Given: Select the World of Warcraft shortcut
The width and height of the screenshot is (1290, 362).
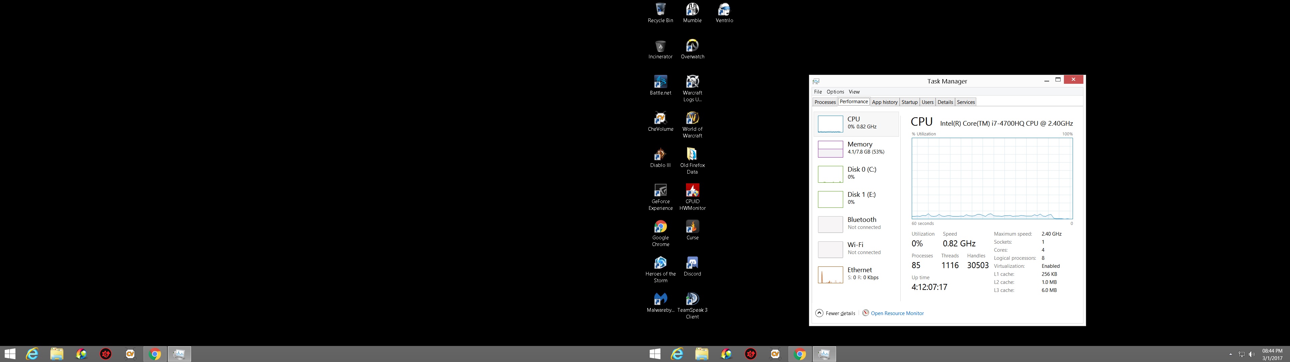Looking at the screenshot, I should click(692, 125).
